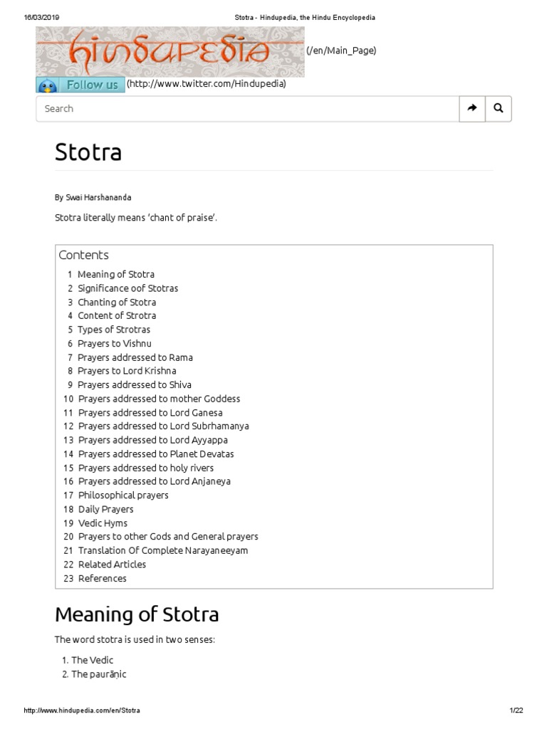The width and height of the screenshot is (547, 729).
Task: Open Types of Strotras contents item
Action: [x=114, y=330]
